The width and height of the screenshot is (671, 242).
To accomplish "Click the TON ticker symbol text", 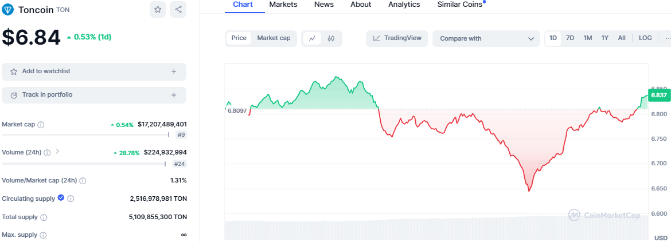I will coord(63,10).
